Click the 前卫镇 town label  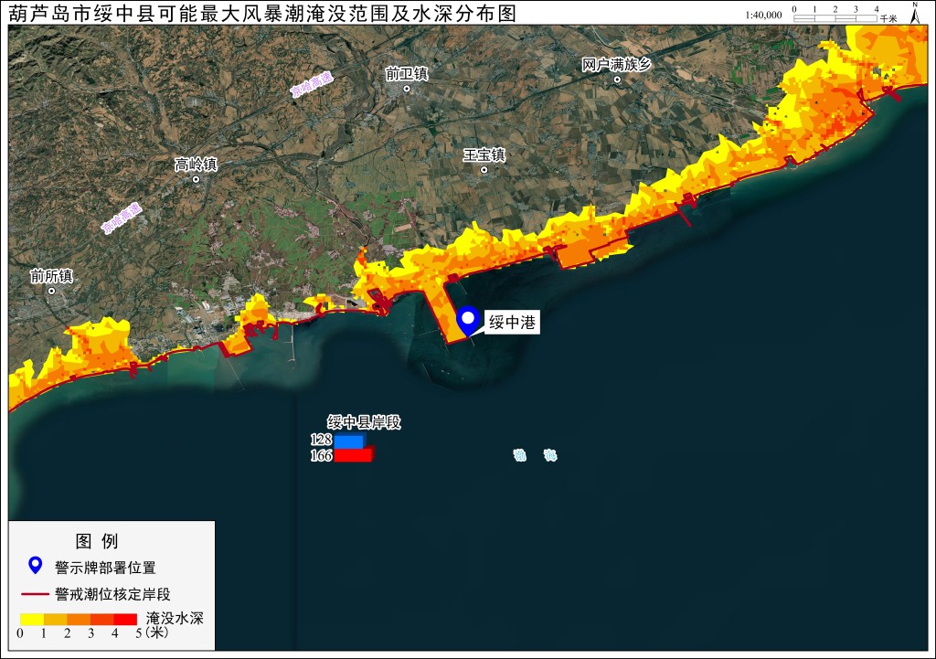click(x=407, y=73)
